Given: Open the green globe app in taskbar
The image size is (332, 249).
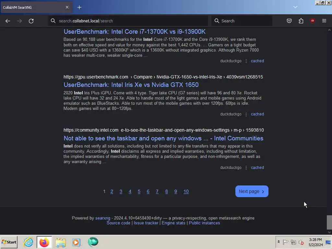Looking at the screenshot, I should [x=93, y=242].
